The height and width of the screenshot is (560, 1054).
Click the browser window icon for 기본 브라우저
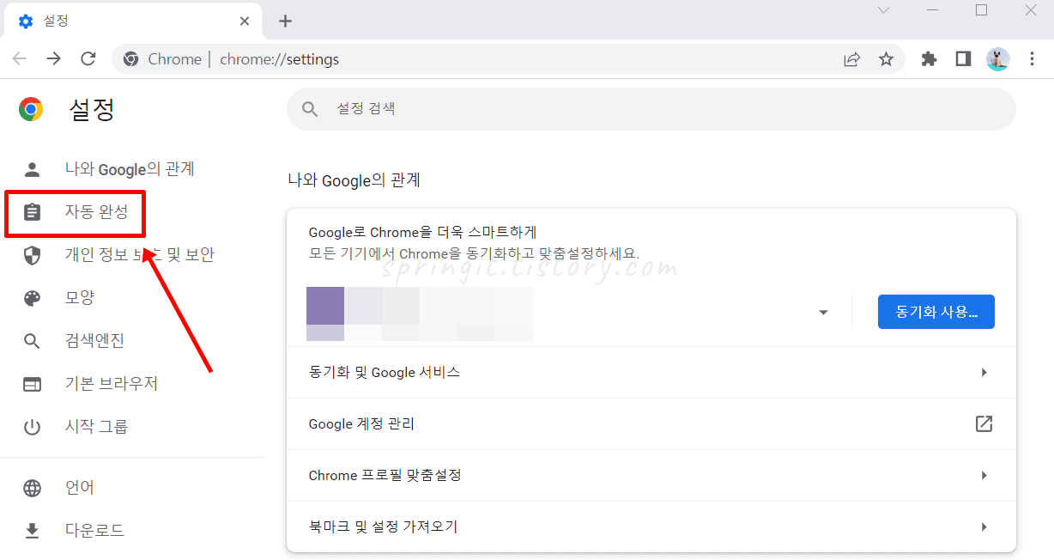(32, 384)
